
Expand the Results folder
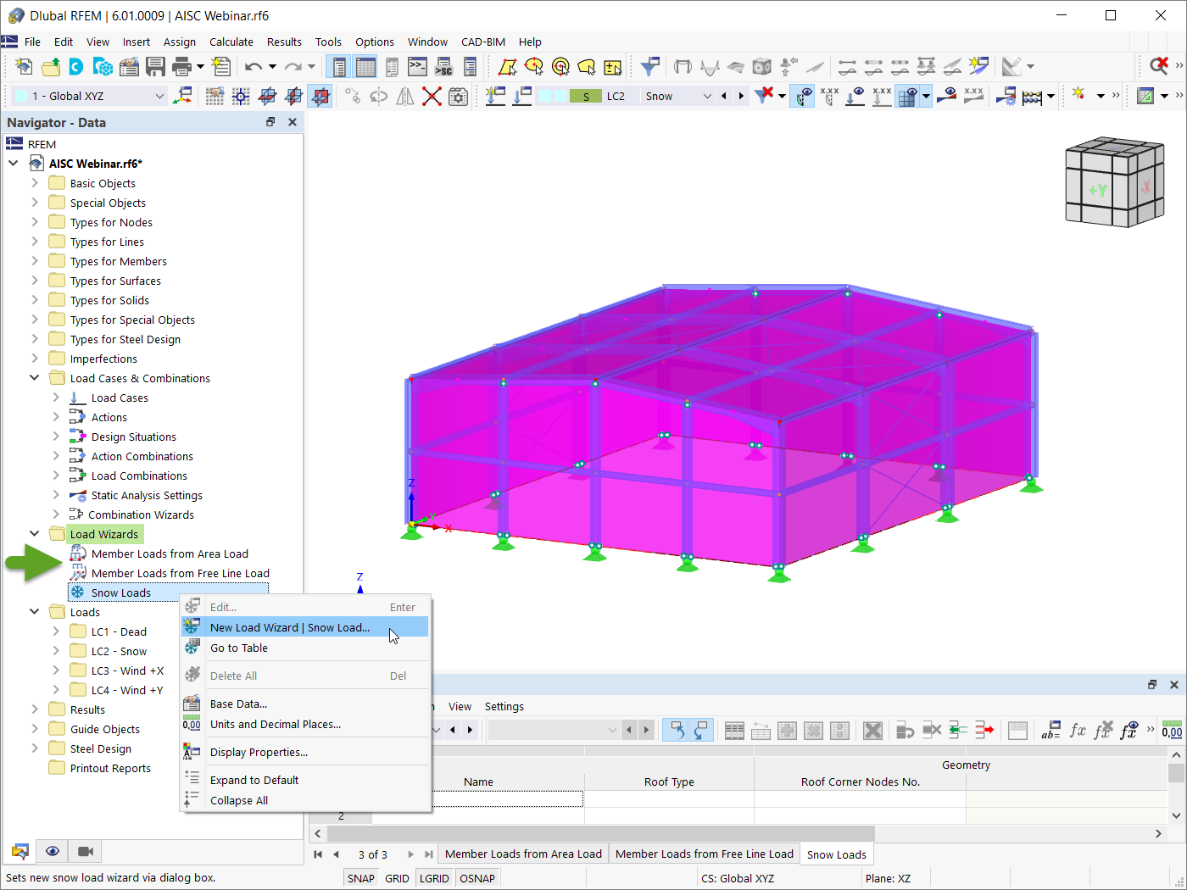click(35, 709)
